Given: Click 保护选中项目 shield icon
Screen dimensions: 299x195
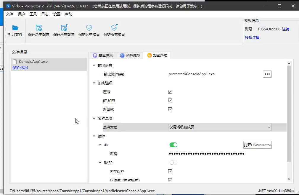Looking at the screenshot, I should pos(89,28).
